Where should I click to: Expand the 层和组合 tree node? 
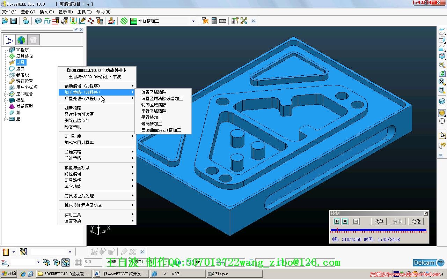[x=5, y=94]
